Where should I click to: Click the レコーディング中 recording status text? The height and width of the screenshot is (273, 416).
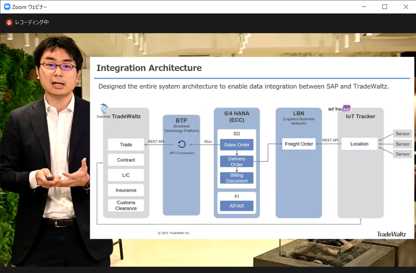[x=32, y=22]
